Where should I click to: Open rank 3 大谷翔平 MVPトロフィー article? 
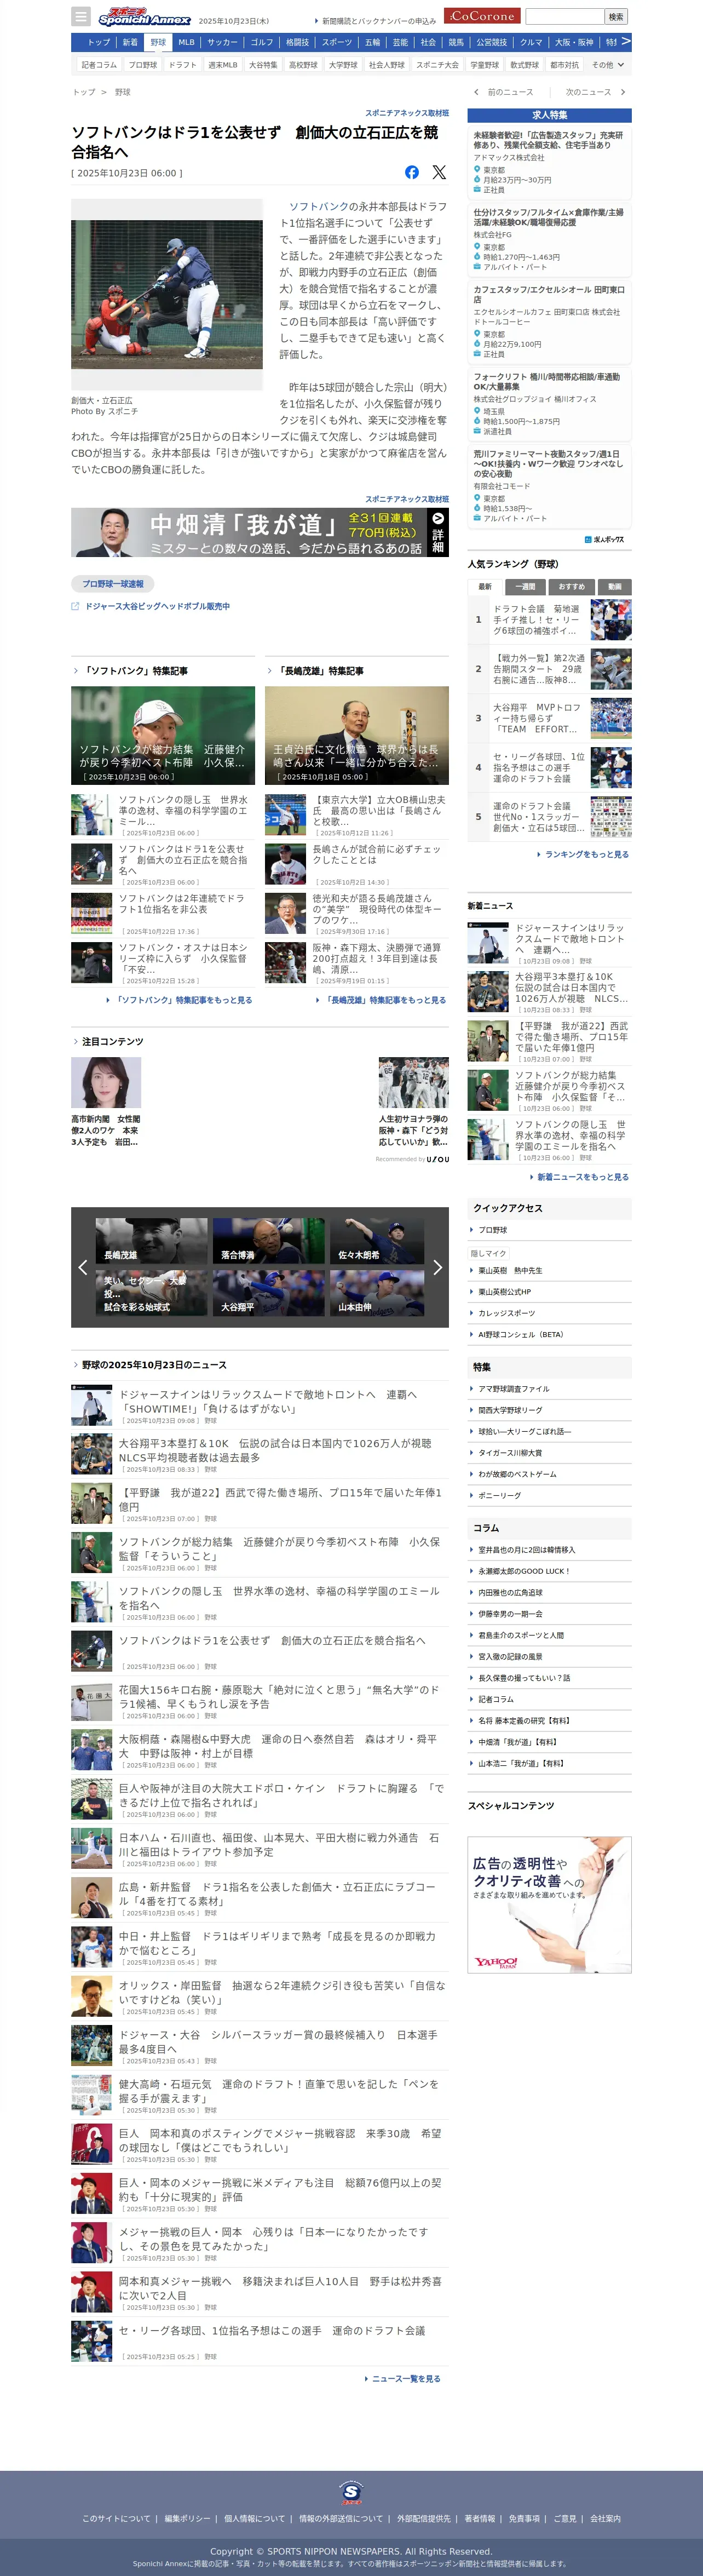point(550,718)
